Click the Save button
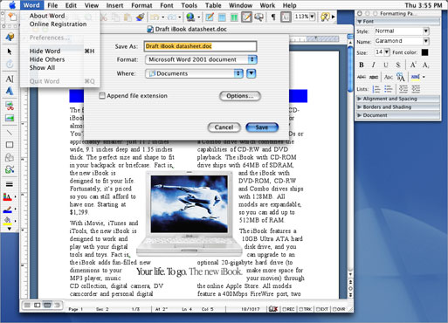 pos(262,127)
